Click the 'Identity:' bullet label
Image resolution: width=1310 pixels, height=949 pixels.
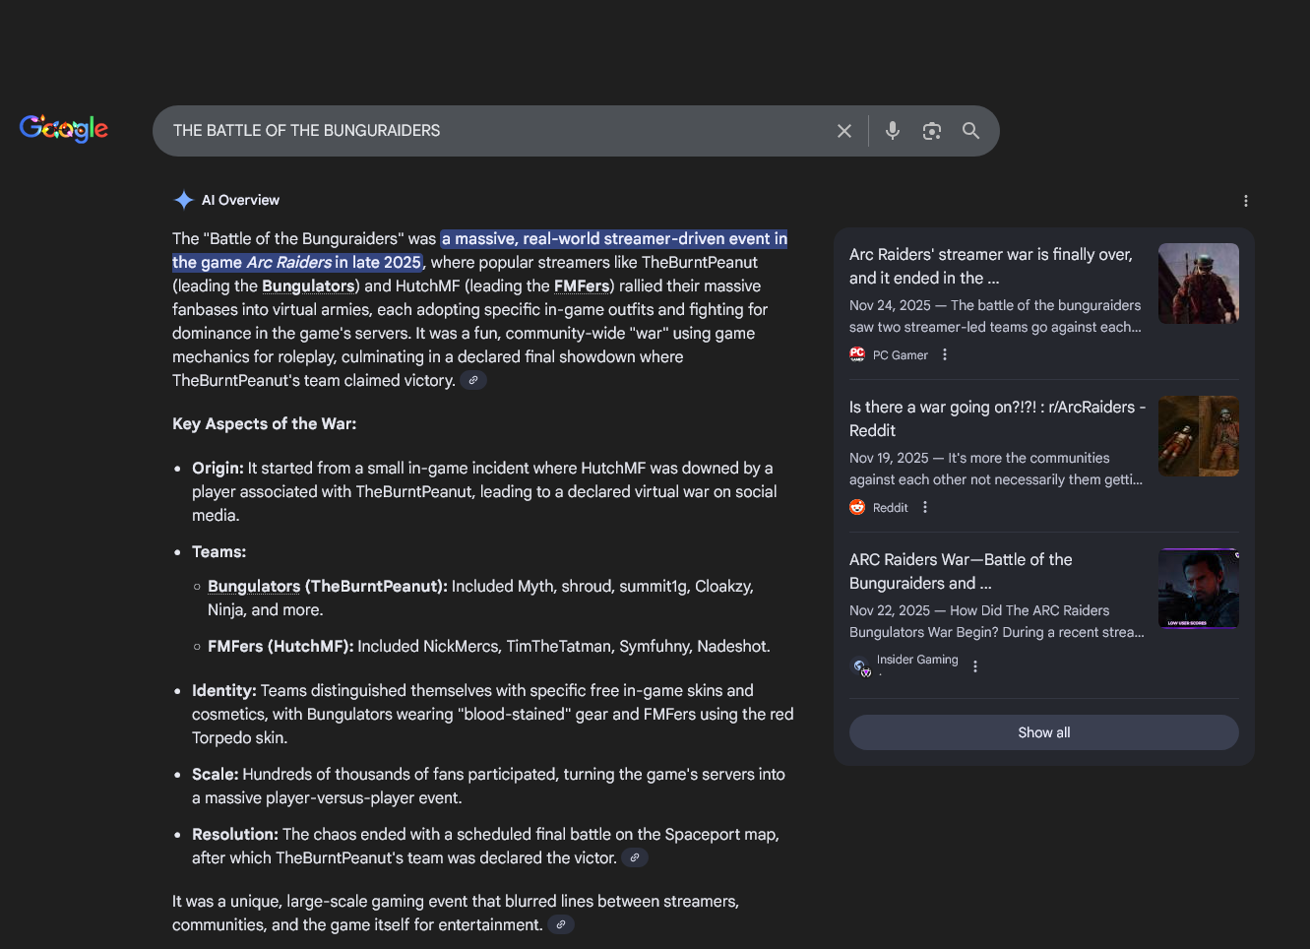point(224,691)
